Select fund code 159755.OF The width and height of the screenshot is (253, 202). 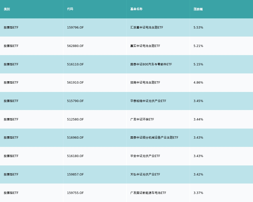point(75,193)
